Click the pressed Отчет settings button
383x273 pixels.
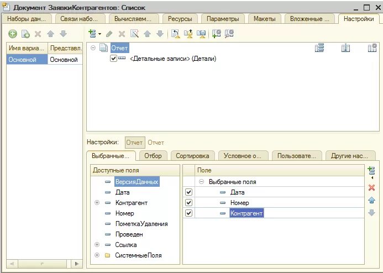pos(135,143)
